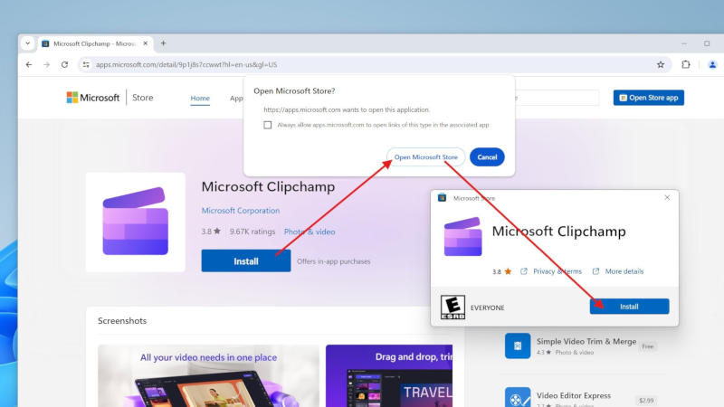Viewport: 724px width, 407px height.
Task: Click the Open Store app button
Action: [648, 98]
